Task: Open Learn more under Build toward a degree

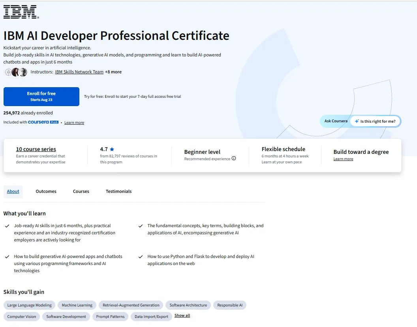Action: (343, 159)
